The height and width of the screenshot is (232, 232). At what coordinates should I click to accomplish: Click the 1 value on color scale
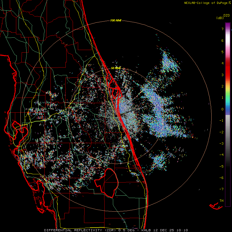(222, 98)
